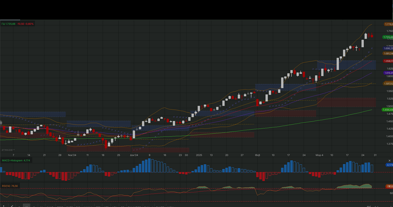Click the 1.600 price axis label
Screen dimensions: 393x207
(390, 76)
